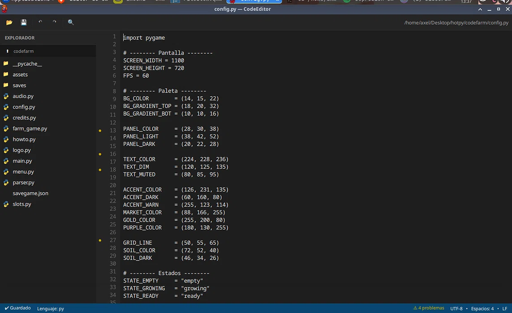Click the SOIL_COLOR definition line
512x313 pixels.
(x=171, y=250)
